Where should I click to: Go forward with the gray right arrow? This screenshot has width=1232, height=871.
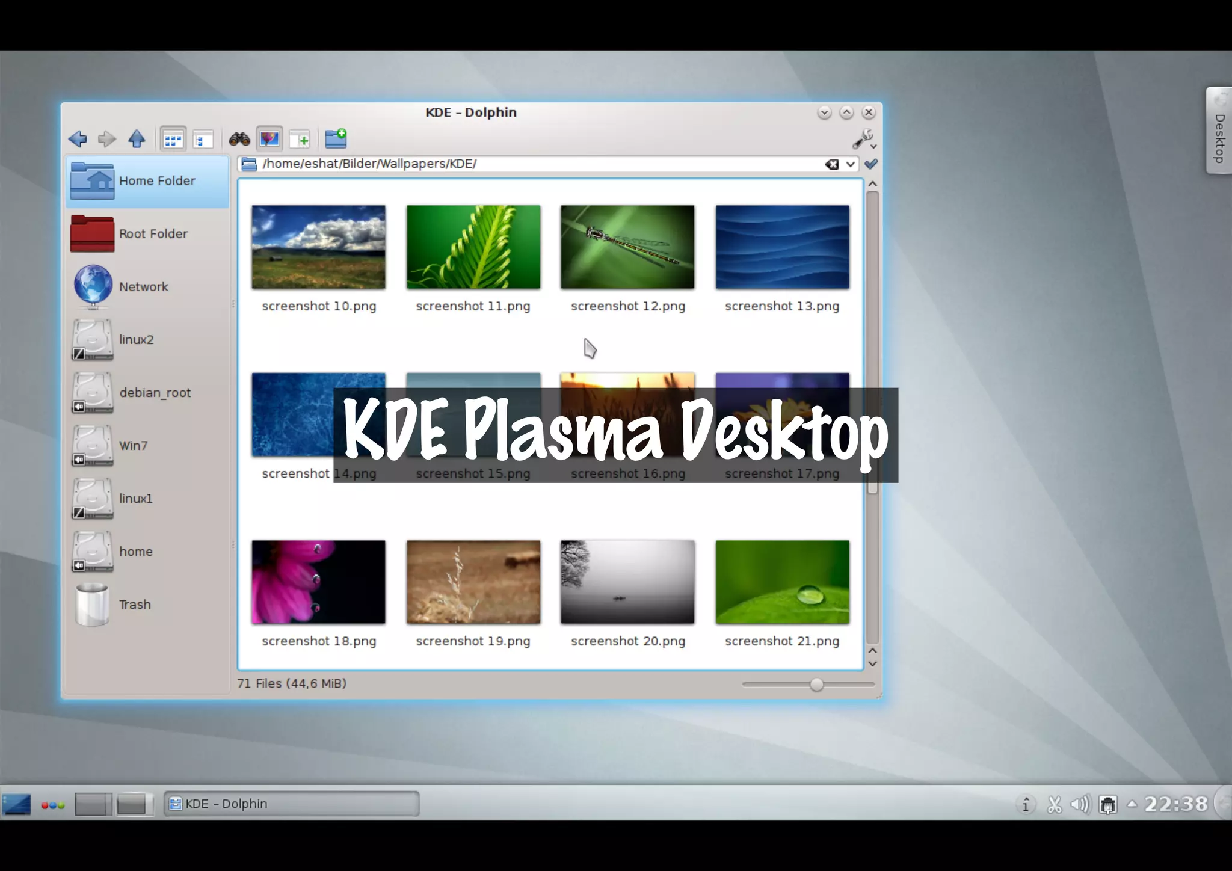pos(106,139)
